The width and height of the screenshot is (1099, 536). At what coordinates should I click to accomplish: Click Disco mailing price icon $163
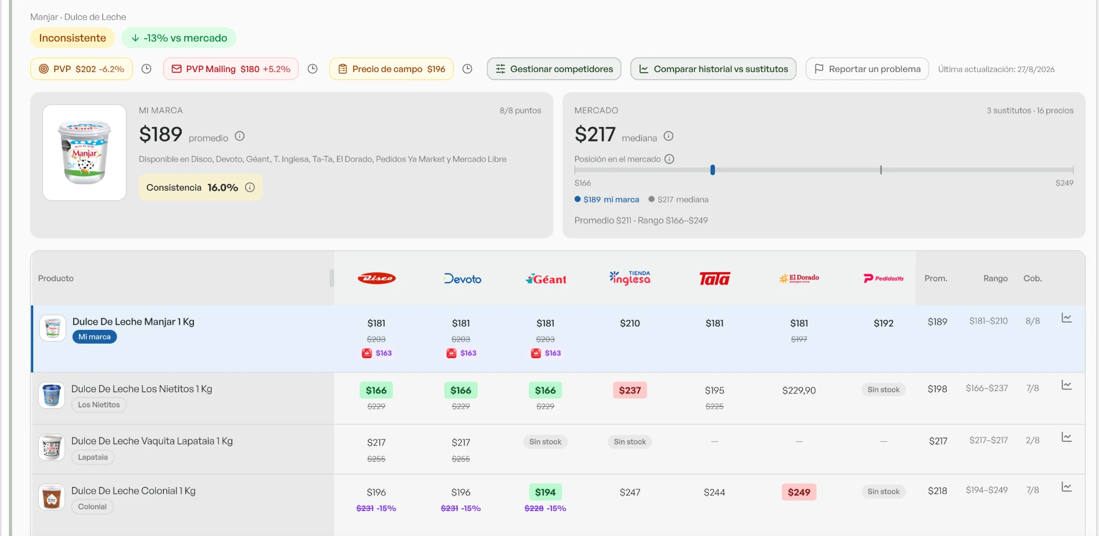[x=367, y=353]
